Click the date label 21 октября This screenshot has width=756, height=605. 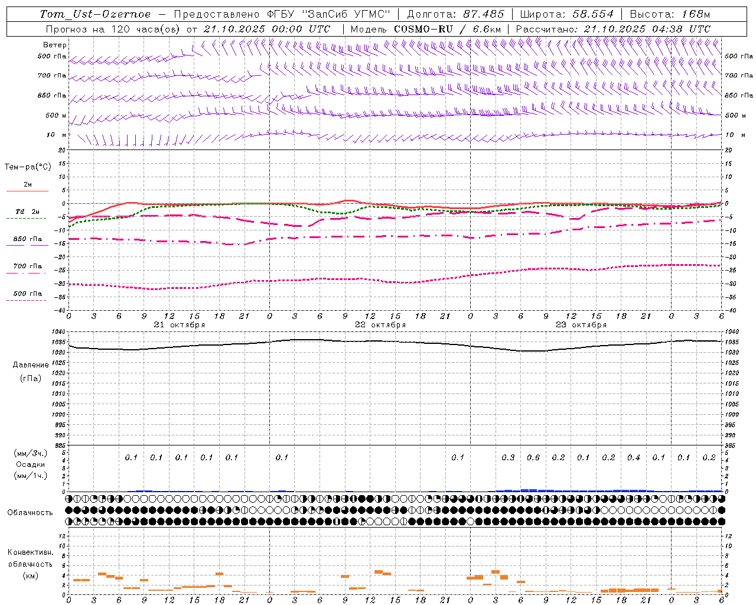[x=180, y=325]
